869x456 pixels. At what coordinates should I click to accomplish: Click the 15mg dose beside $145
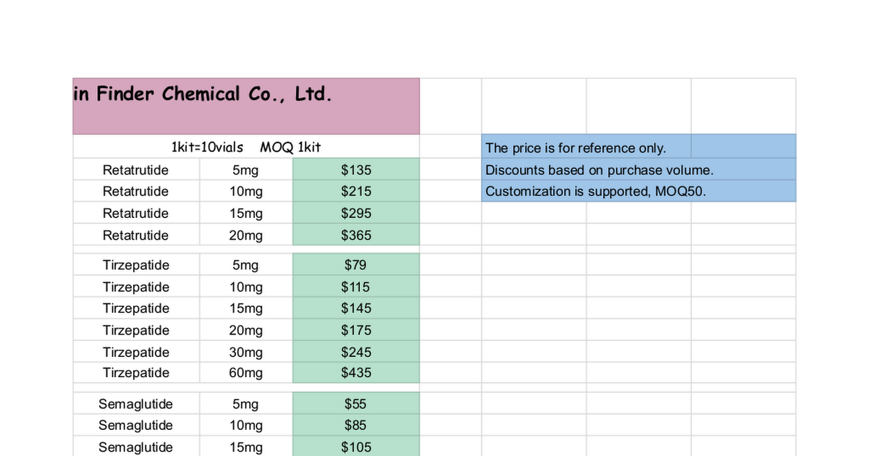pyautogui.click(x=245, y=308)
